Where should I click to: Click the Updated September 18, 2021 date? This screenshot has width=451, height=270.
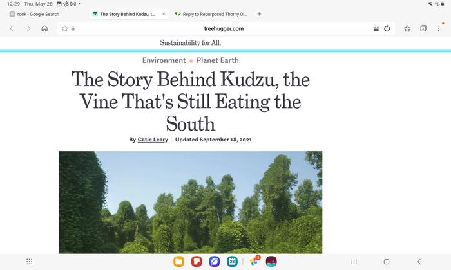pyautogui.click(x=213, y=139)
